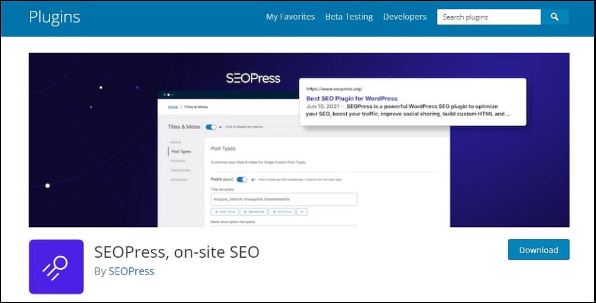The image size is (596, 303).
Task: Click the SEOPress logo in banner
Action: click(x=253, y=78)
